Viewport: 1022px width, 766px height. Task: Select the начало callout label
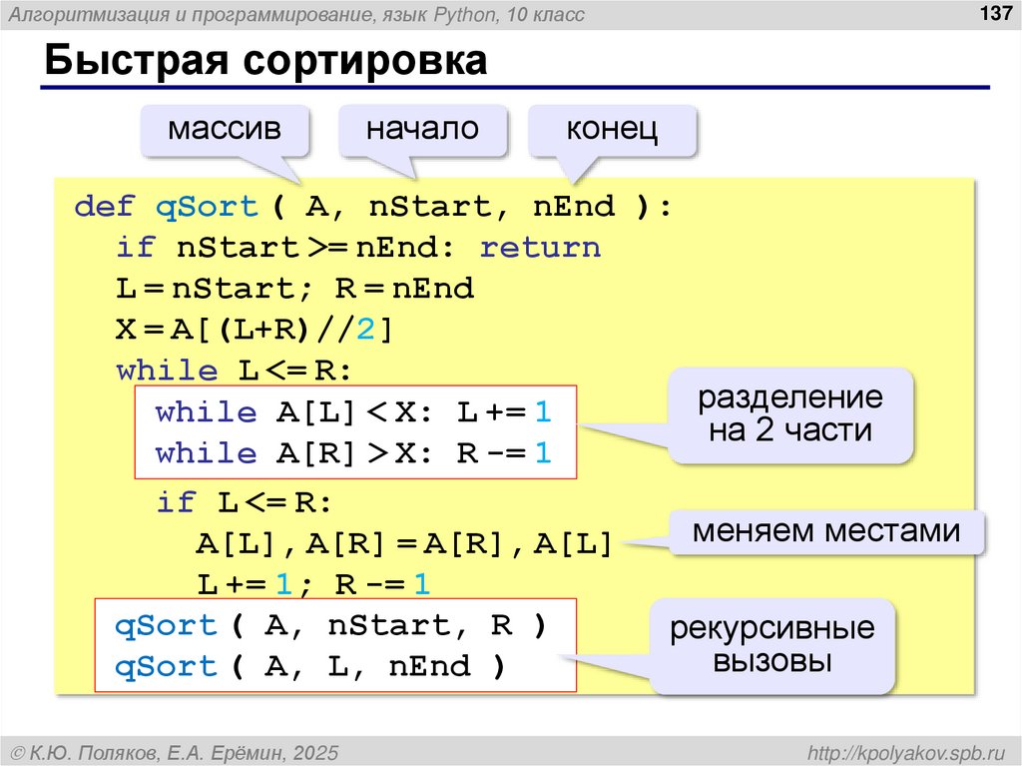click(x=423, y=128)
